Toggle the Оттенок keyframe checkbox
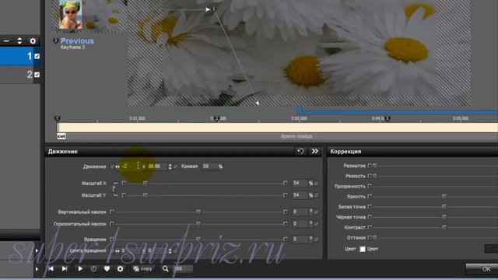498x280 pixels. [x=370, y=237]
